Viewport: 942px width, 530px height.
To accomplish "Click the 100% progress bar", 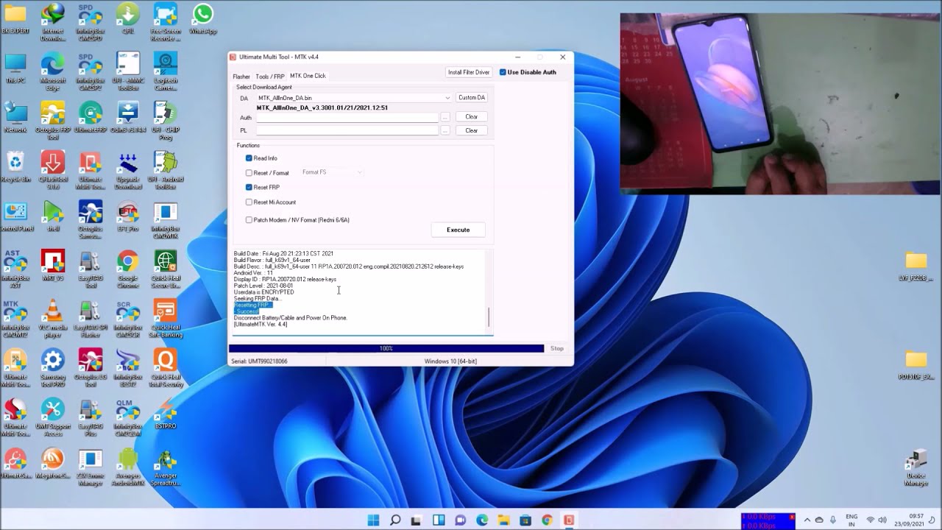I will pyautogui.click(x=386, y=348).
